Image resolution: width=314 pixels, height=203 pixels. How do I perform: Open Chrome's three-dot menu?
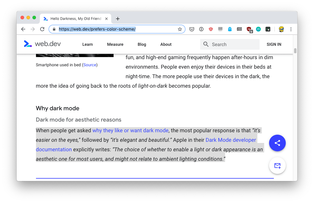291,29
